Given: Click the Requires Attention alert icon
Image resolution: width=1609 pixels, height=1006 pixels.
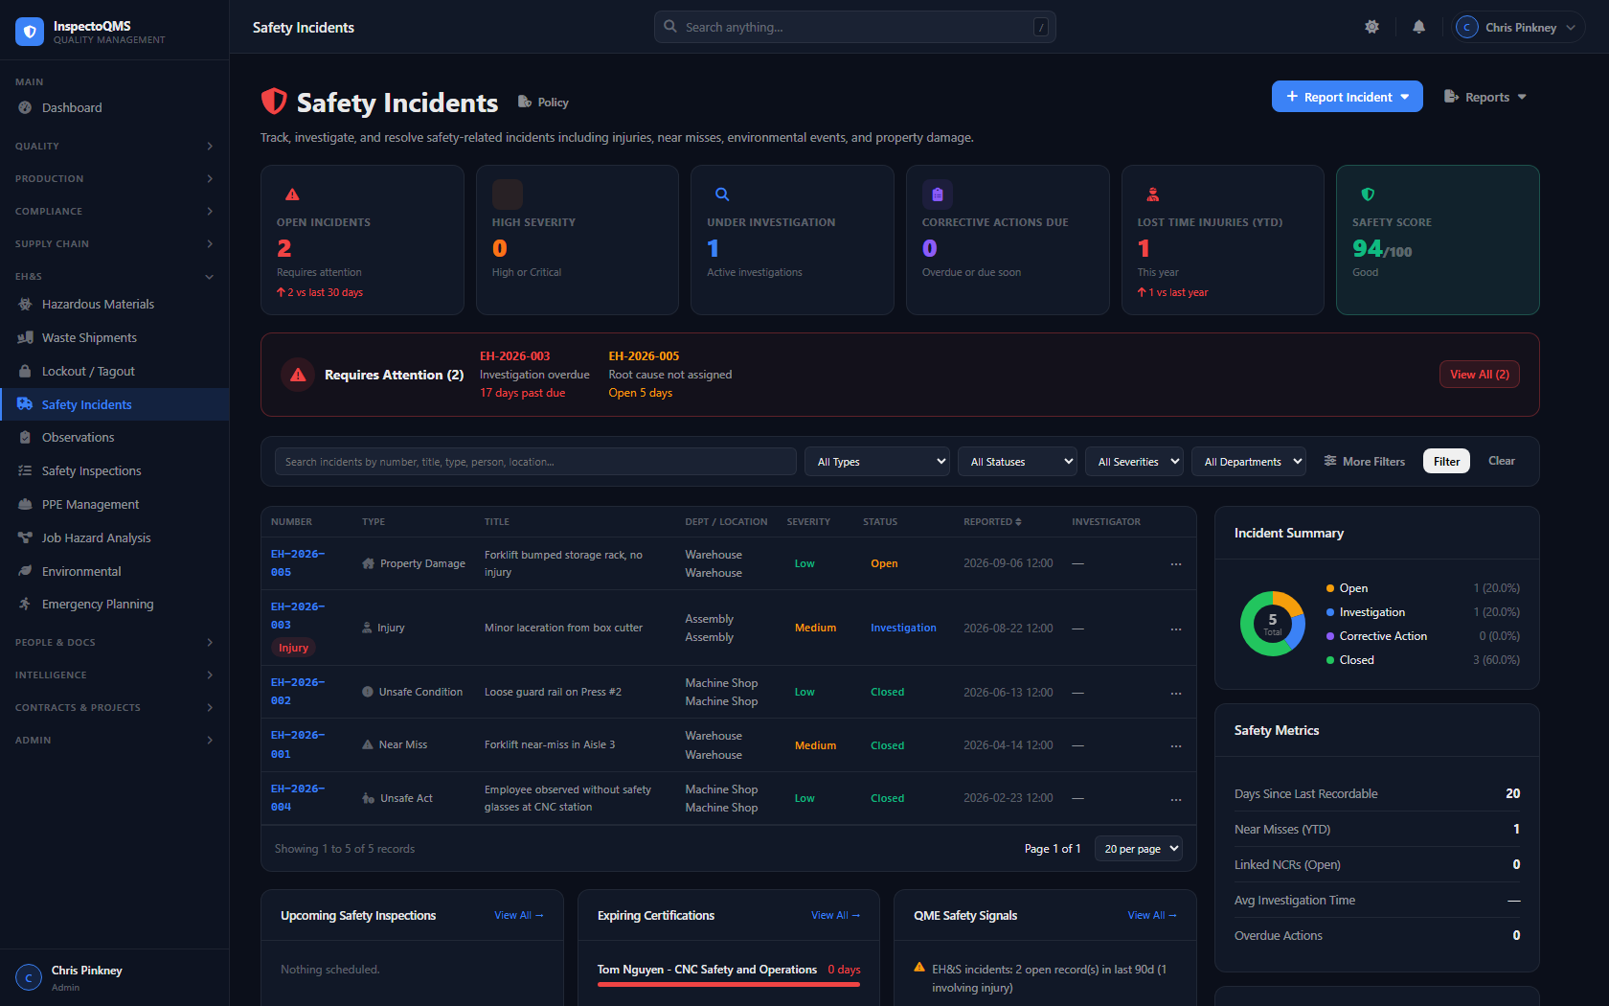Looking at the screenshot, I should (x=299, y=375).
